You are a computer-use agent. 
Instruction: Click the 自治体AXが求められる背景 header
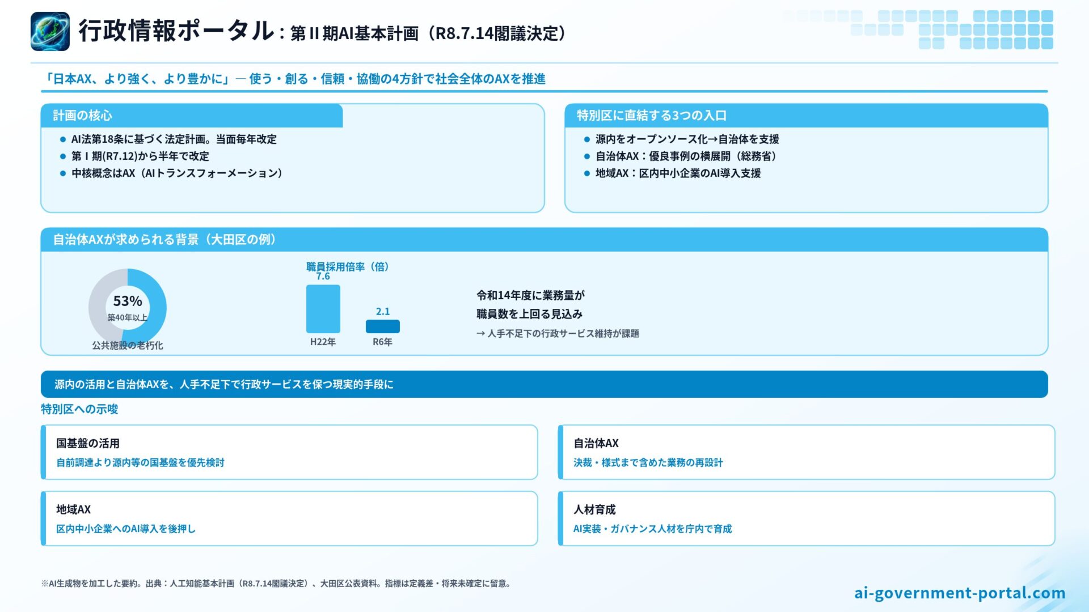(x=544, y=240)
